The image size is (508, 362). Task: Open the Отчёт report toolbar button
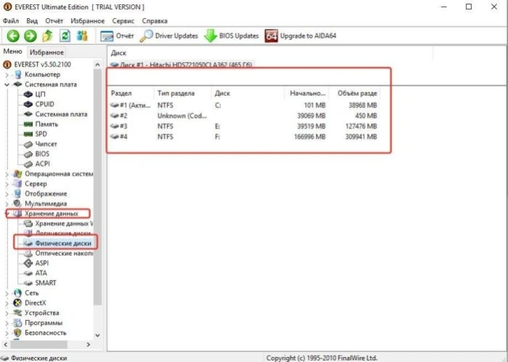[117, 36]
